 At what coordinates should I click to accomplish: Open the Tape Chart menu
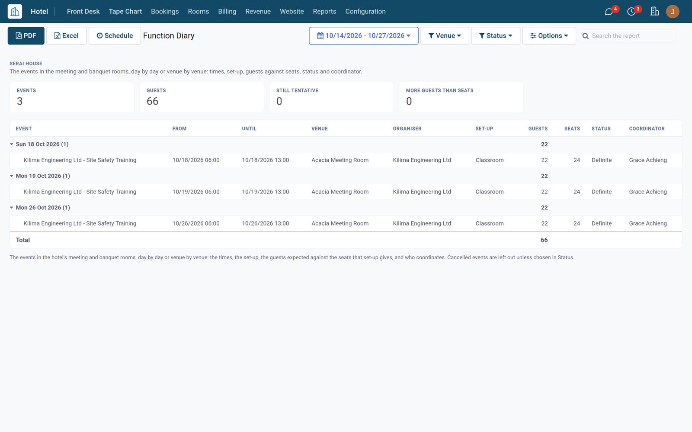tap(125, 12)
